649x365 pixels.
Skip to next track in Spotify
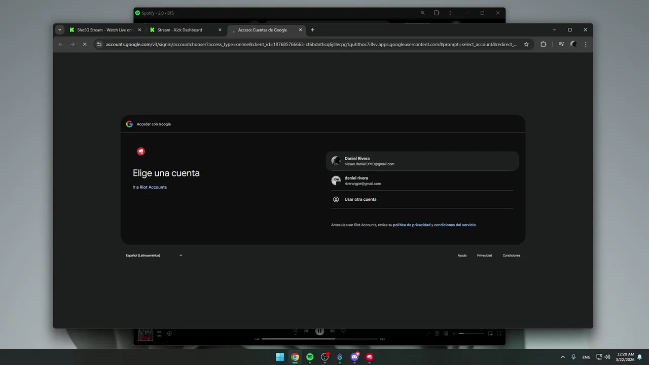point(333,331)
